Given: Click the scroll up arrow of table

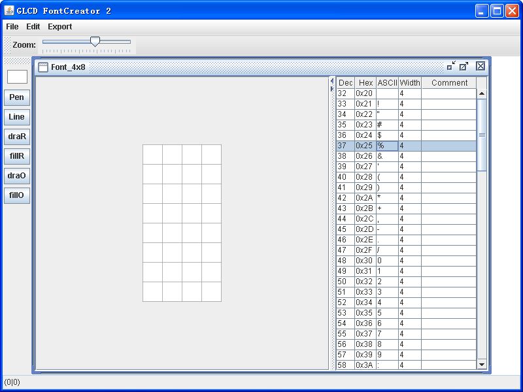Looking at the screenshot, I should [x=482, y=93].
